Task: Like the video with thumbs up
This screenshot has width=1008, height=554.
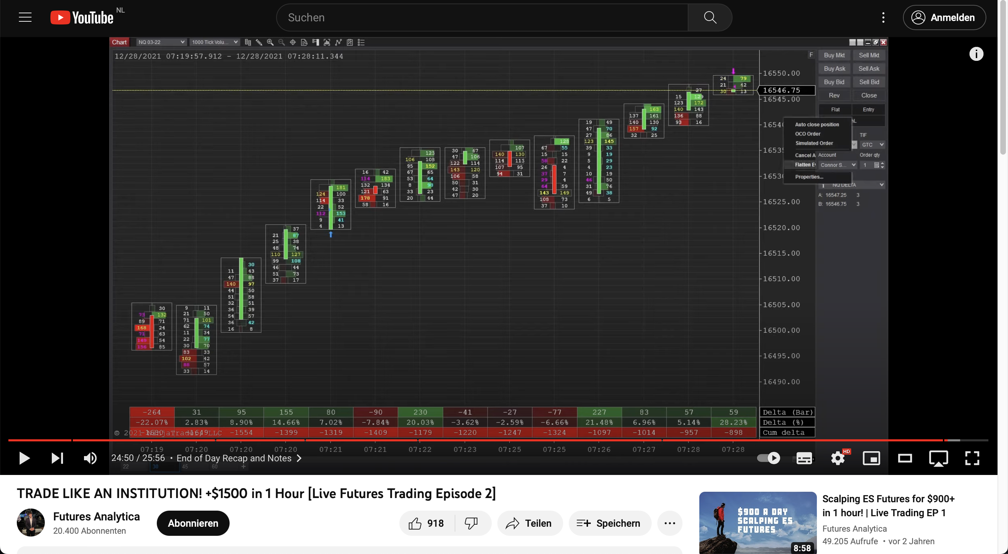Action: pyautogui.click(x=427, y=523)
